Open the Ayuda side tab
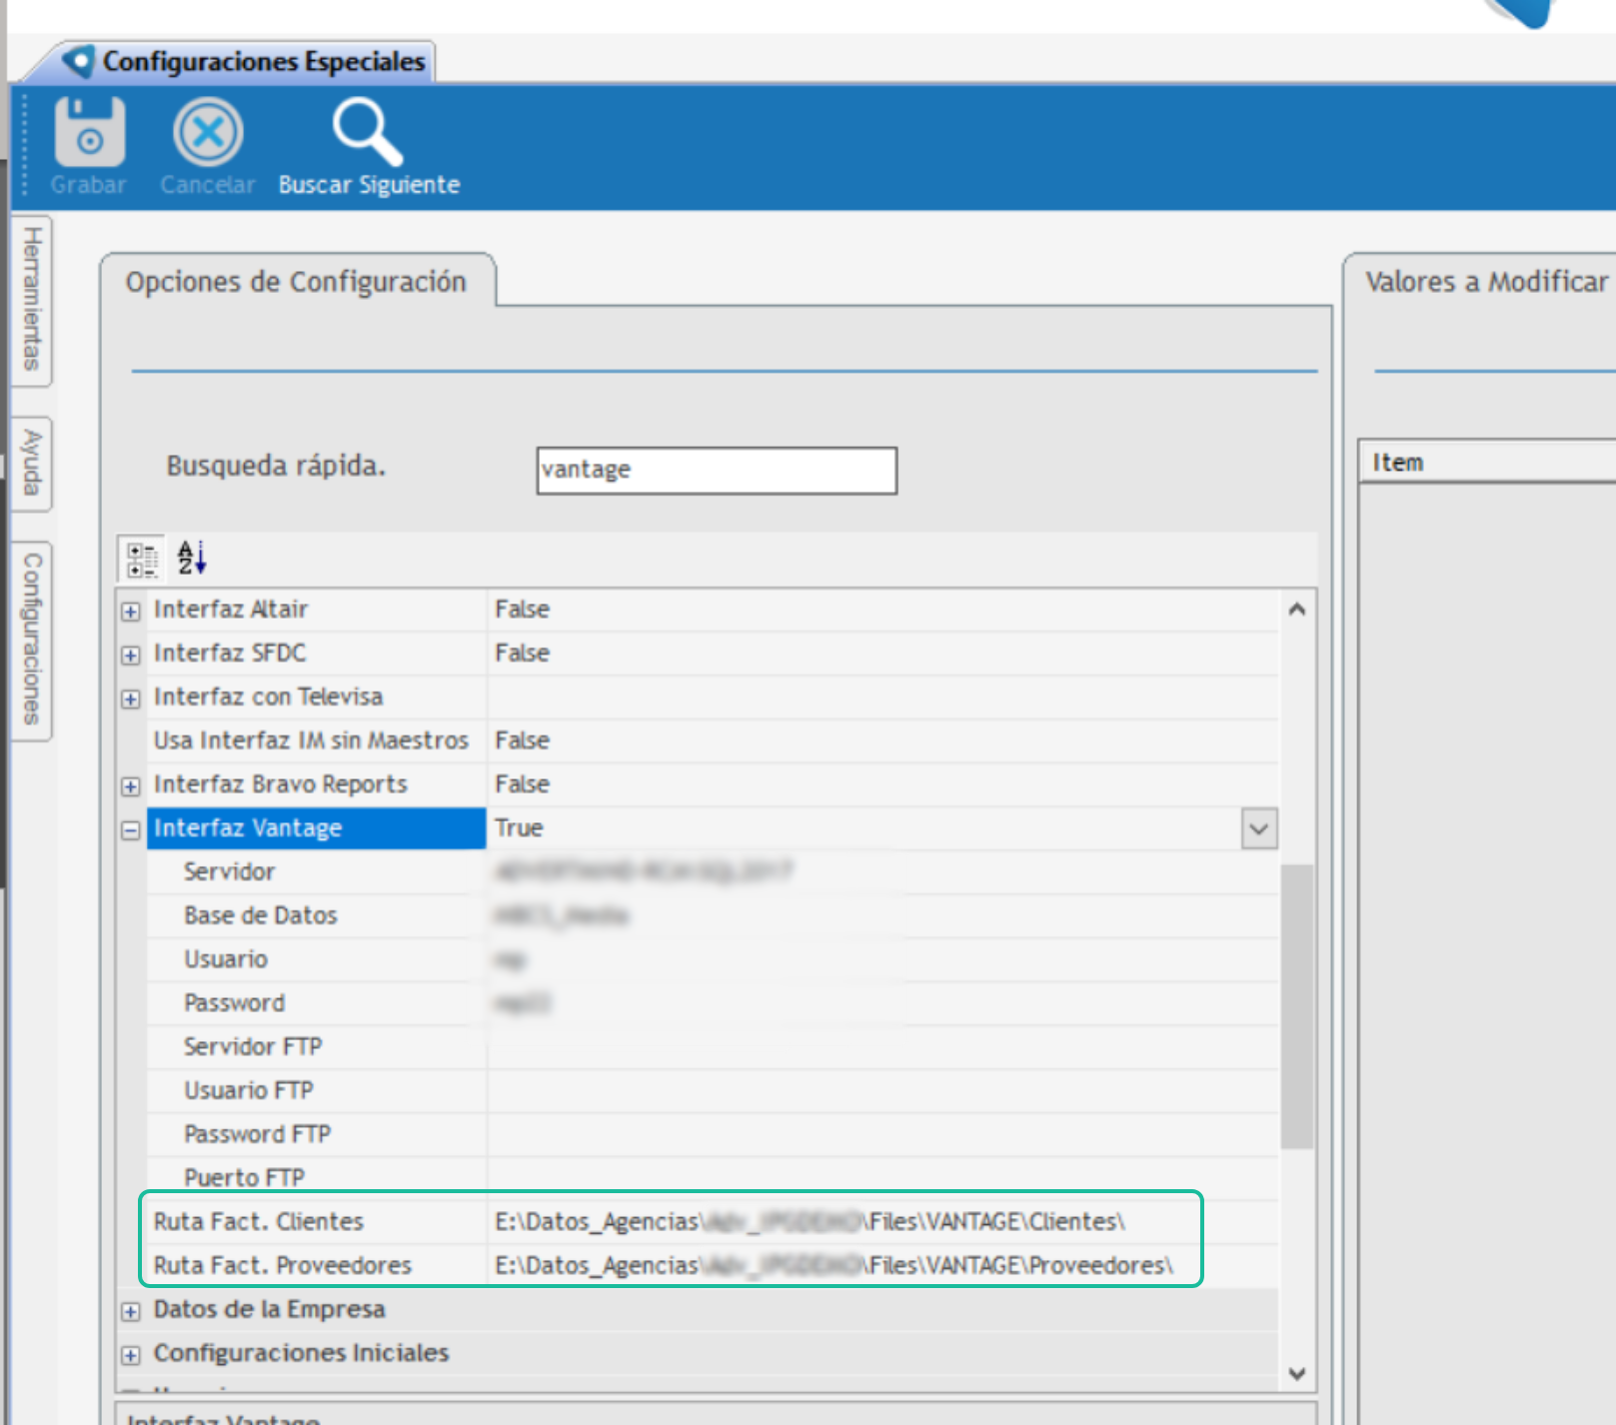This screenshot has width=1616, height=1425. coord(32,464)
